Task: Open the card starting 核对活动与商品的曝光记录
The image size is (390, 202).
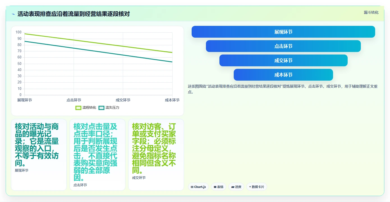Action: [x=39, y=155]
